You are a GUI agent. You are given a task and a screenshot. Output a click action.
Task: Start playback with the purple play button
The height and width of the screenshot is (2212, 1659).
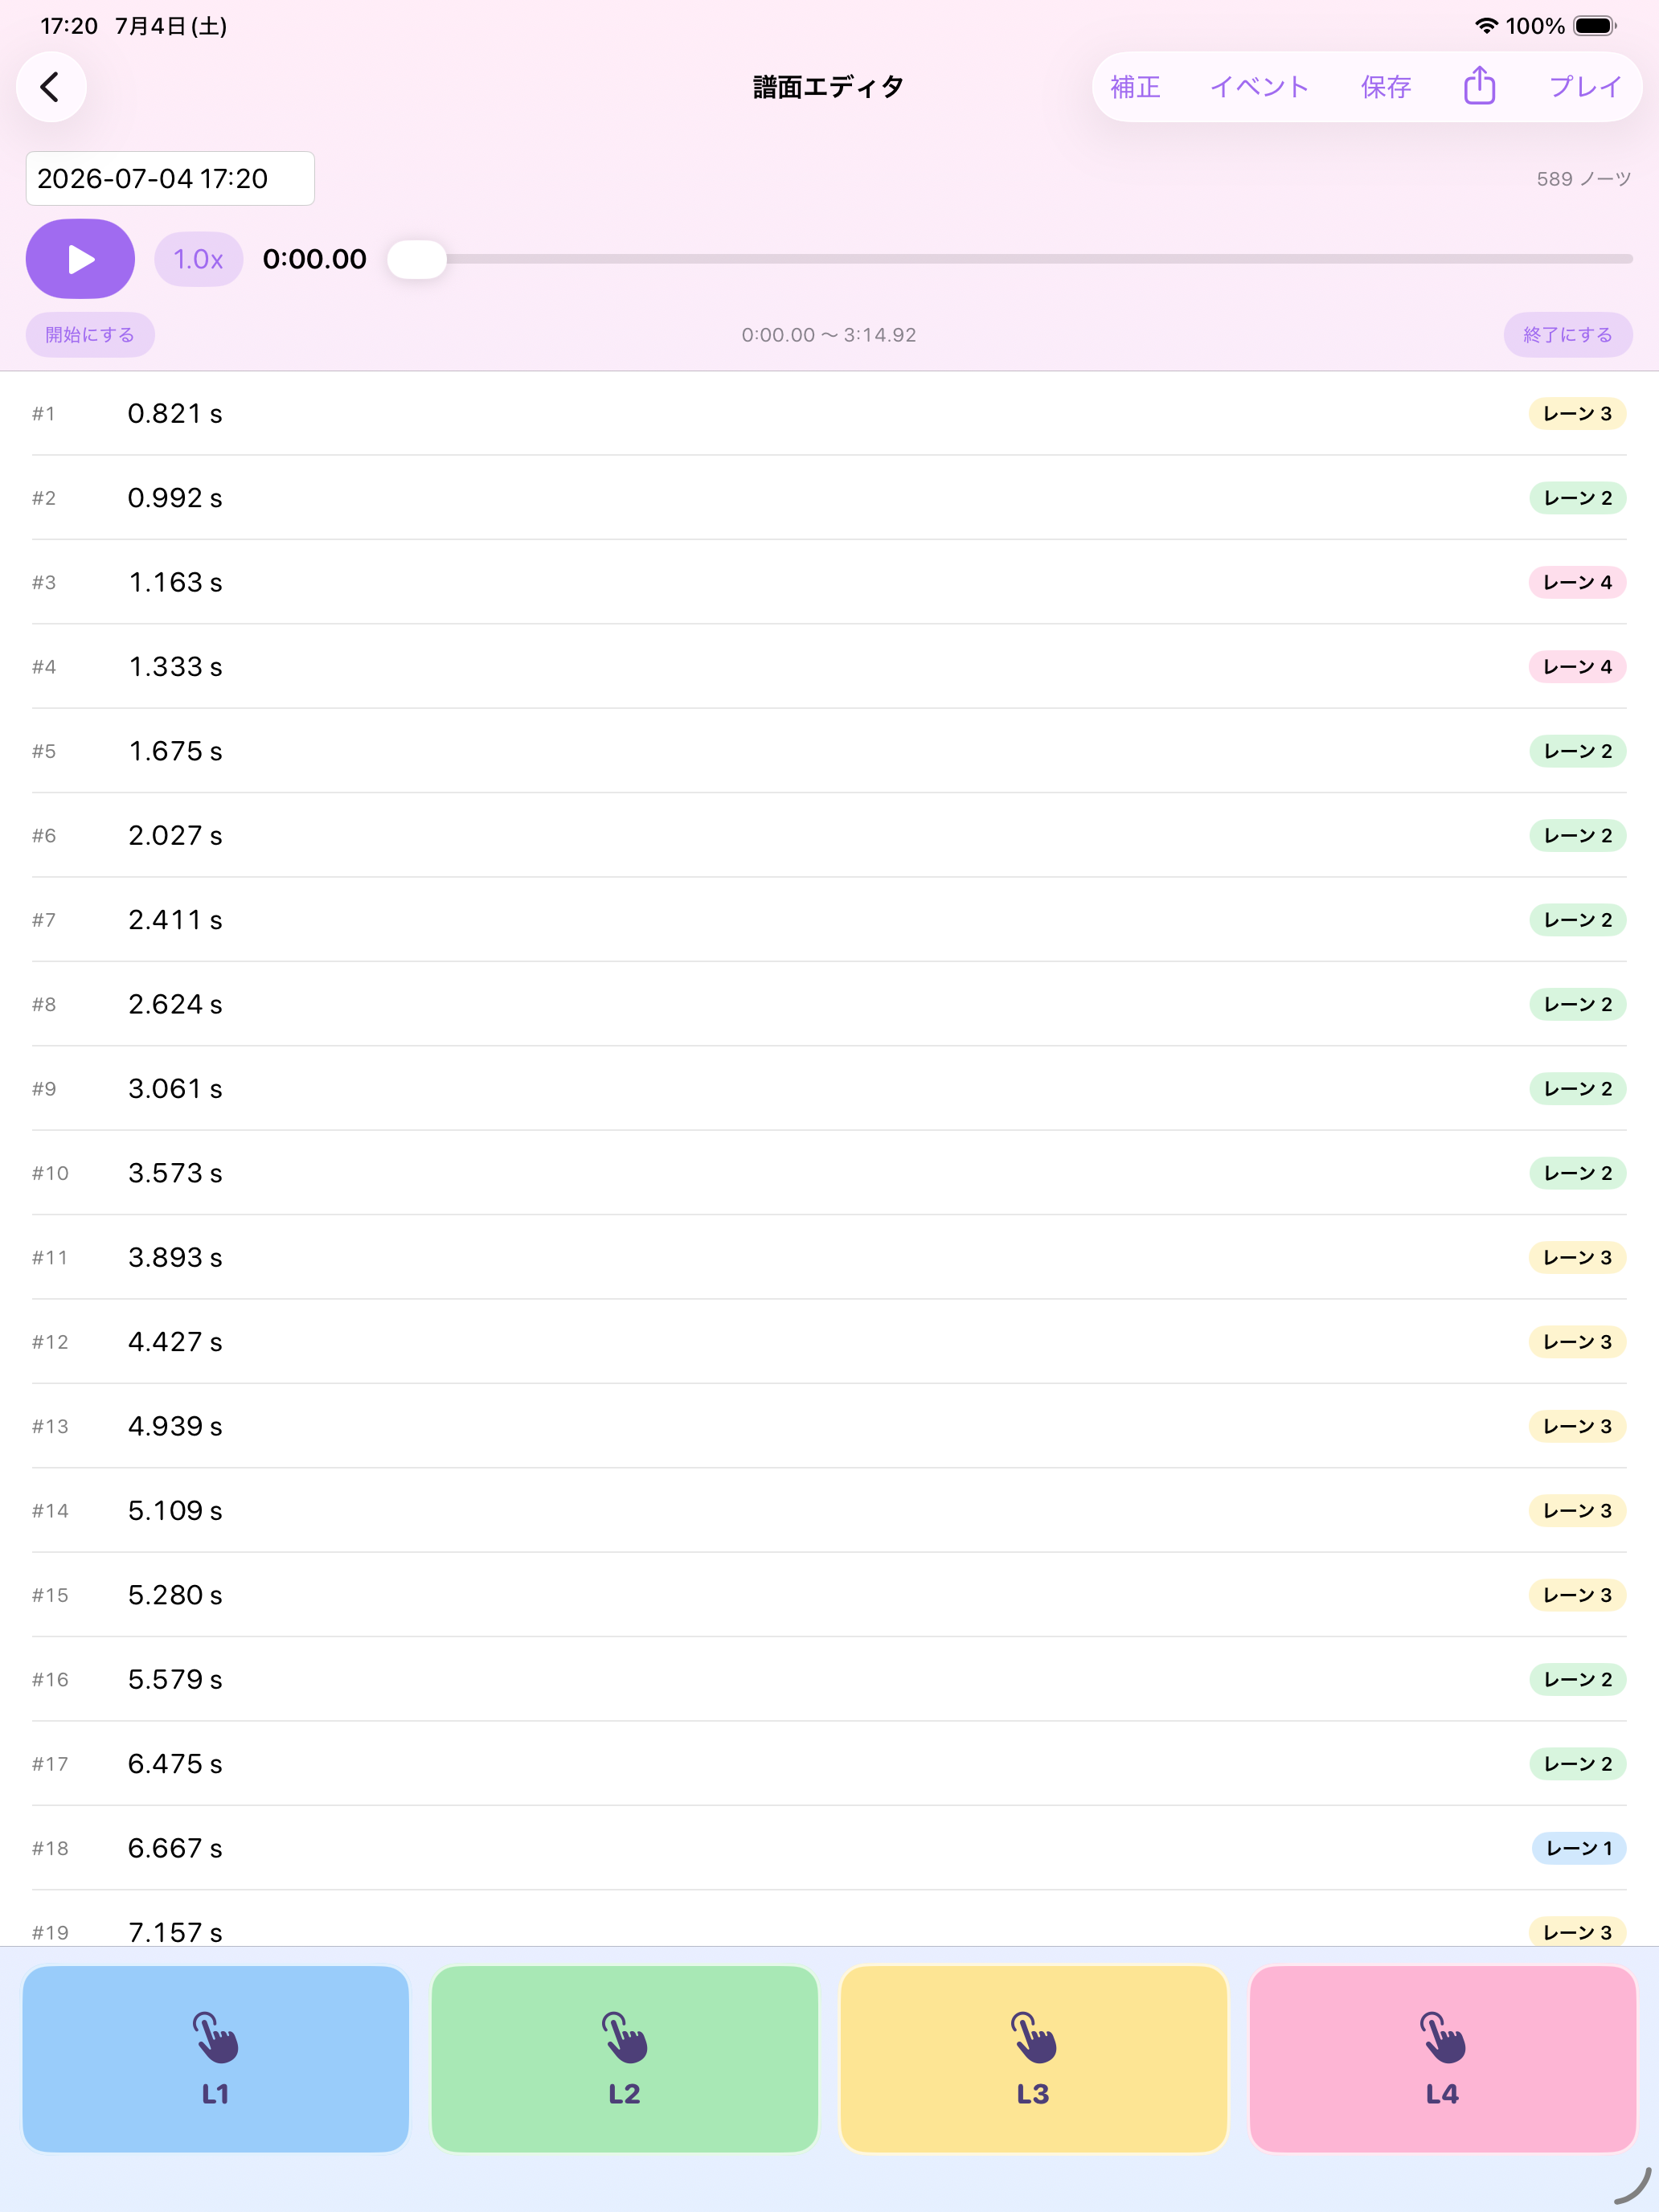[x=80, y=259]
